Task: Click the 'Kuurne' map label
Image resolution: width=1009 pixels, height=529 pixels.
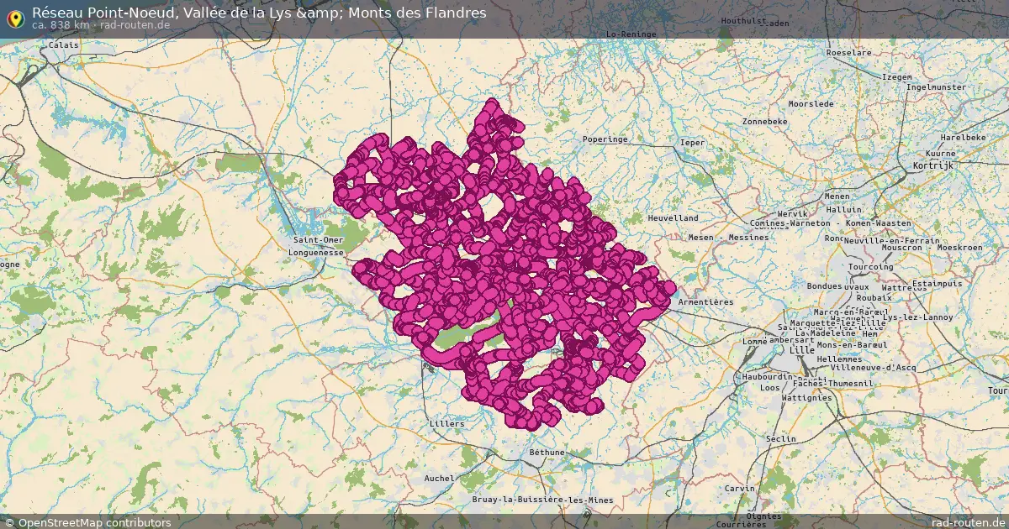Action: click(x=940, y=155)
